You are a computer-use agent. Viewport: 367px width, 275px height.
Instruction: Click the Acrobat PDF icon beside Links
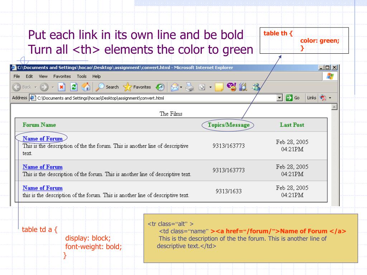pyautogui.click(x=323, y=98)
